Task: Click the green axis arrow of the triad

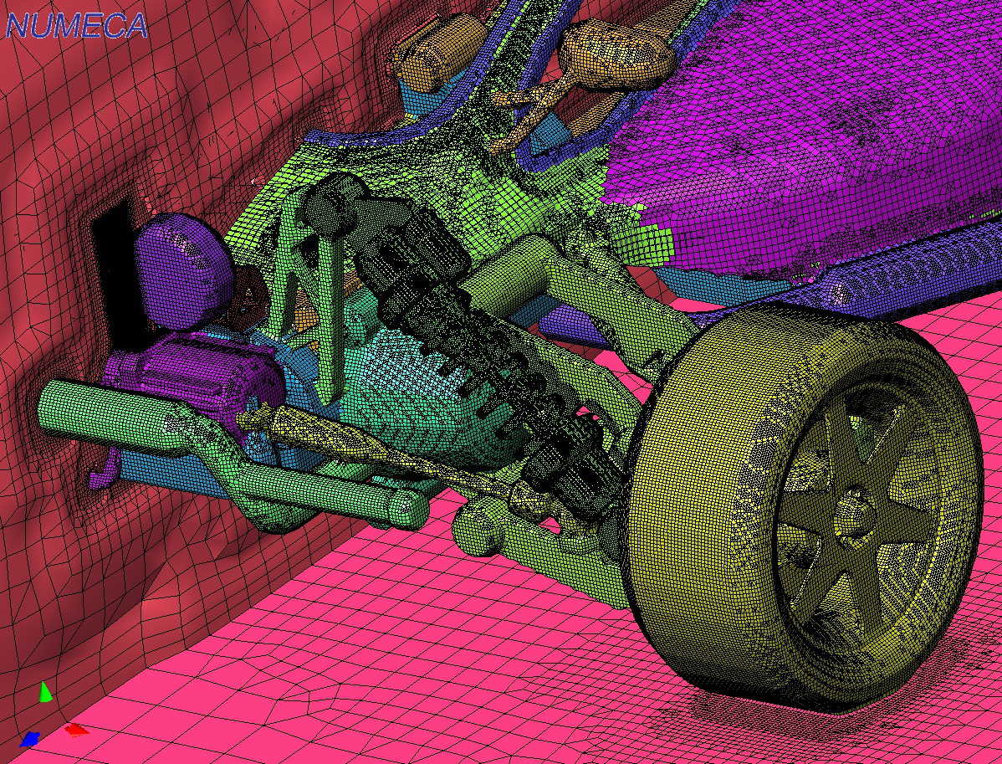Action: 46,693
